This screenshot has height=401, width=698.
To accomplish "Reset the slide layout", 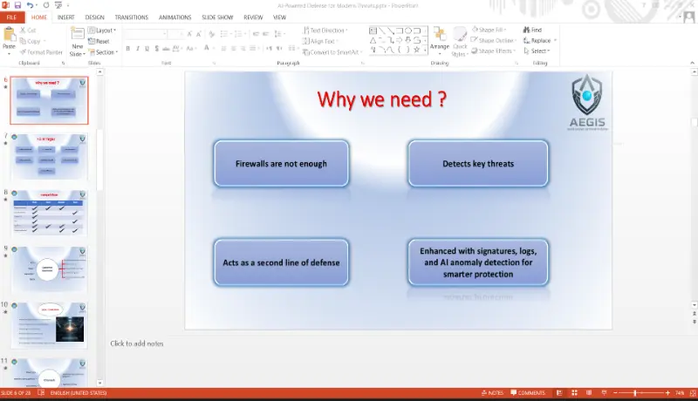I will (99, 41).
